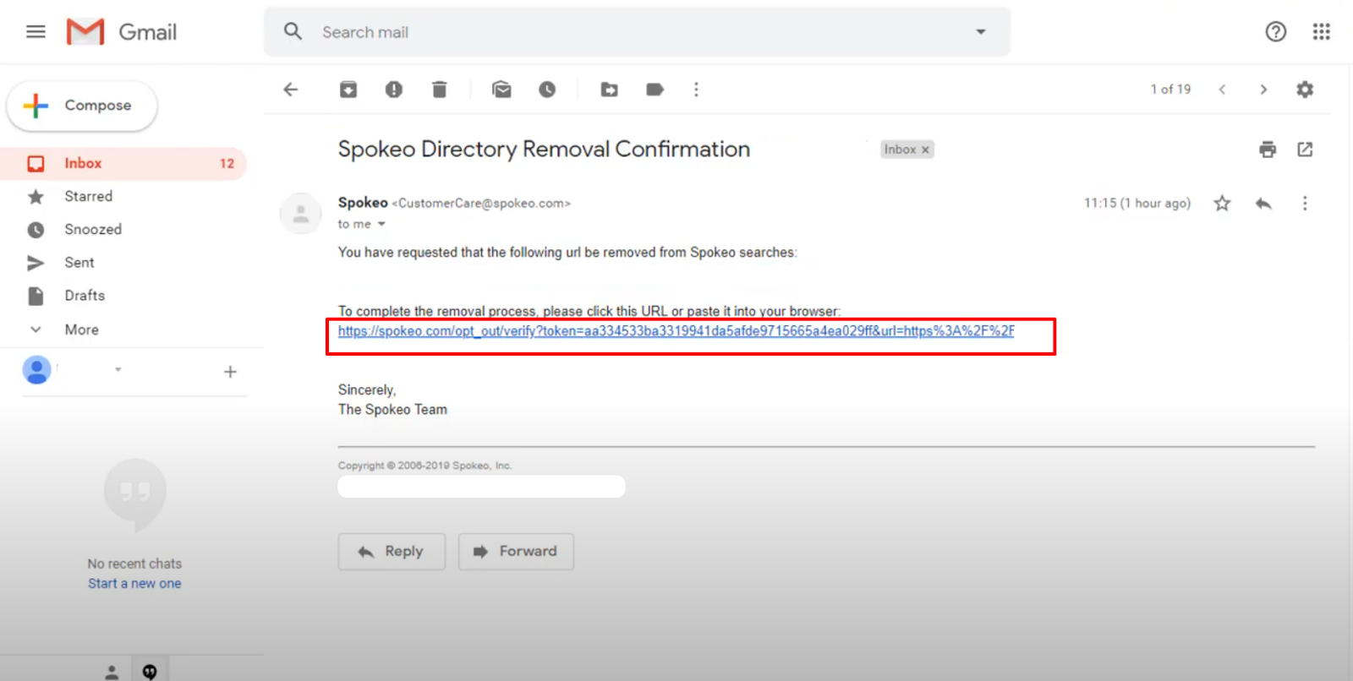
Task: Open the toolbar More options dots
Action: pos(696,90)
